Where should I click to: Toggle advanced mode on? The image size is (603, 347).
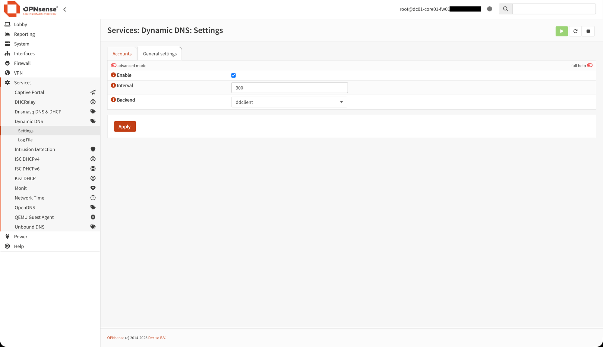(x=114, y=65)
